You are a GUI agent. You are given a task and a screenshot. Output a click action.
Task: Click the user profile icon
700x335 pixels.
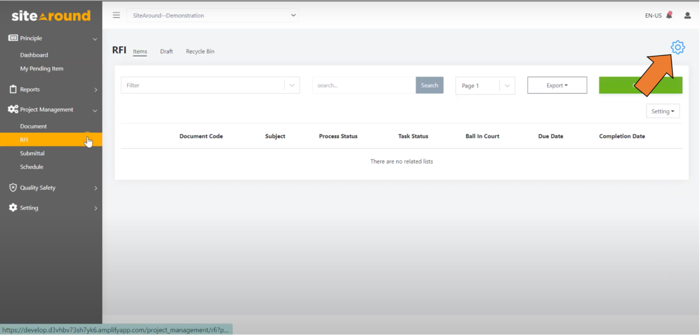pos(687,15)
